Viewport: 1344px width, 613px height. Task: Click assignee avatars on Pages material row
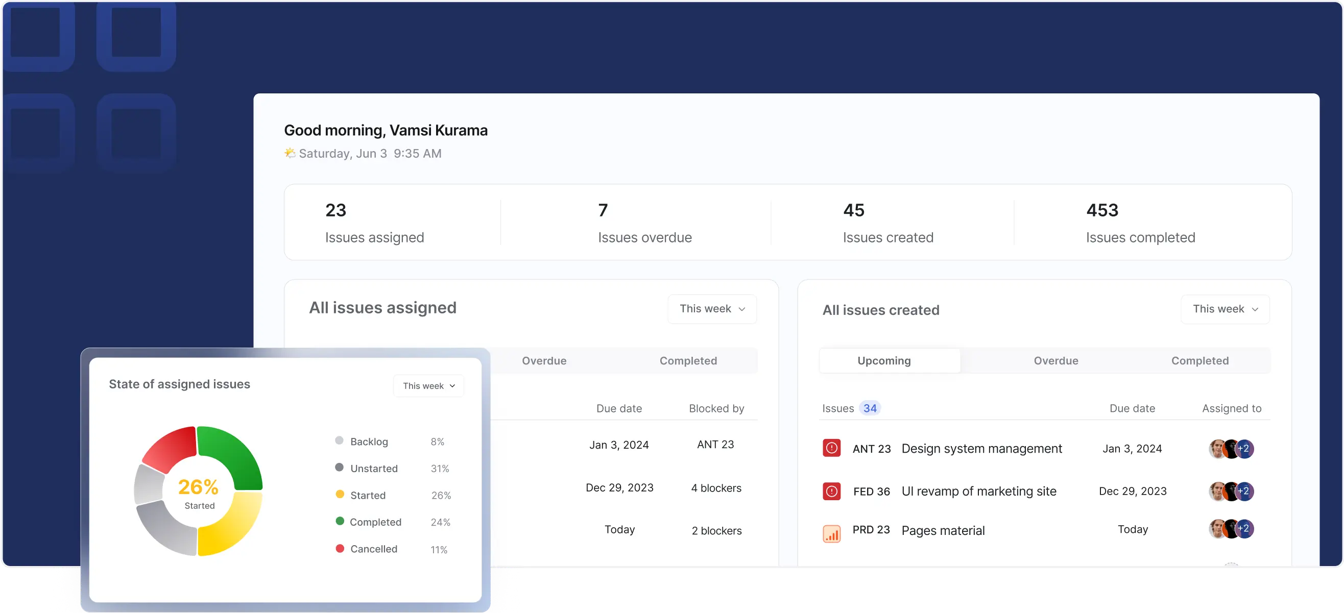click(1231, 529)
